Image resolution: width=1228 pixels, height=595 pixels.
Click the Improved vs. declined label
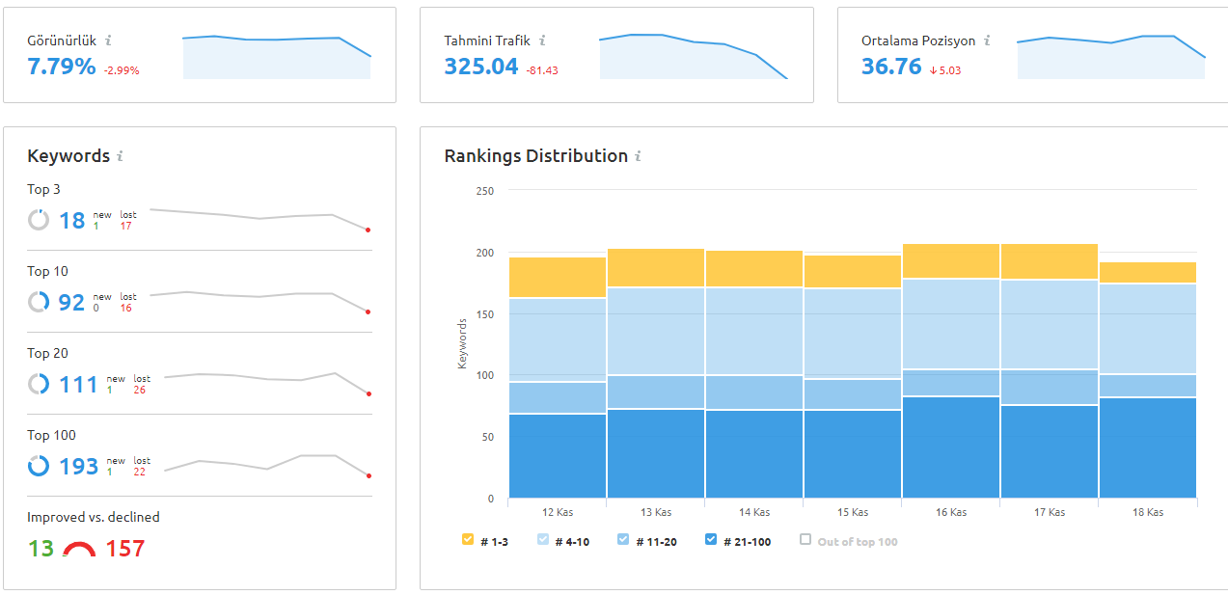pyautogui.click(x=94, y=517)
